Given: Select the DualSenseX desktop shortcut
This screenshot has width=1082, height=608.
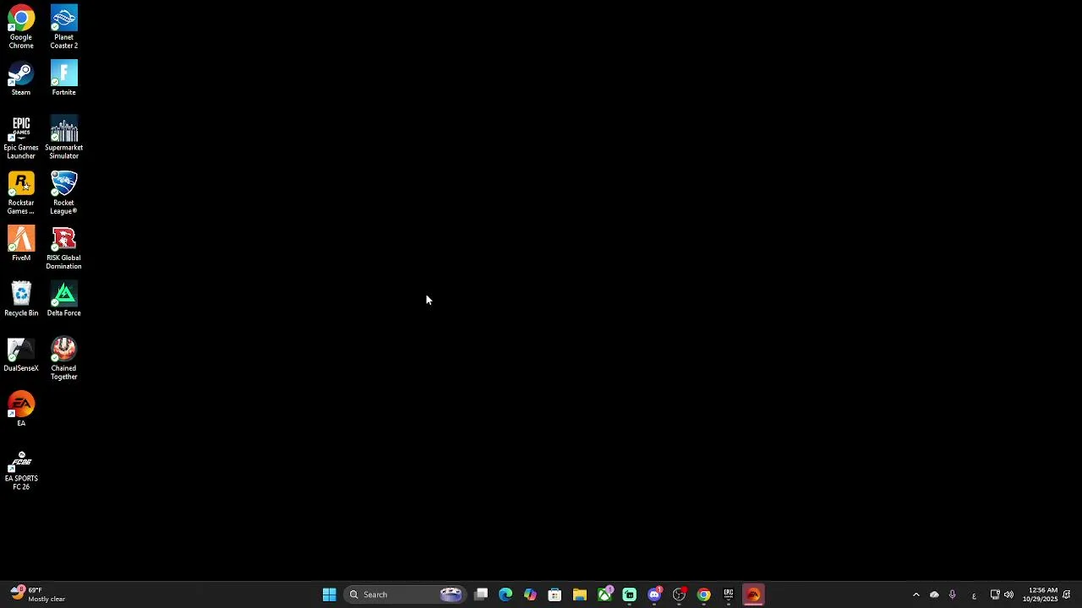Looking at the screenshot, I should 21,355.
